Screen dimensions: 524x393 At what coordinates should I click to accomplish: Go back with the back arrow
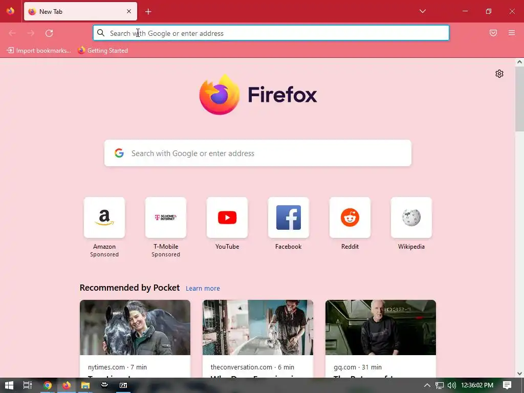coord(12,33)
